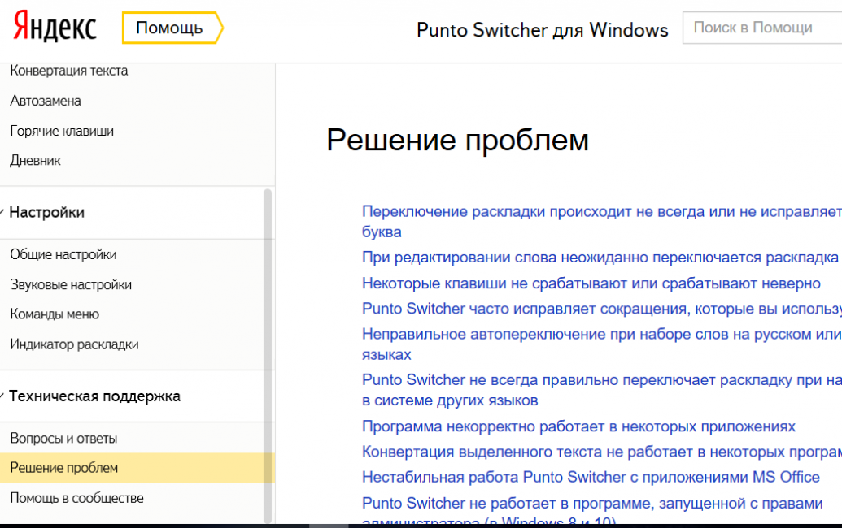Open the Помощь button in header

point(172,28)
